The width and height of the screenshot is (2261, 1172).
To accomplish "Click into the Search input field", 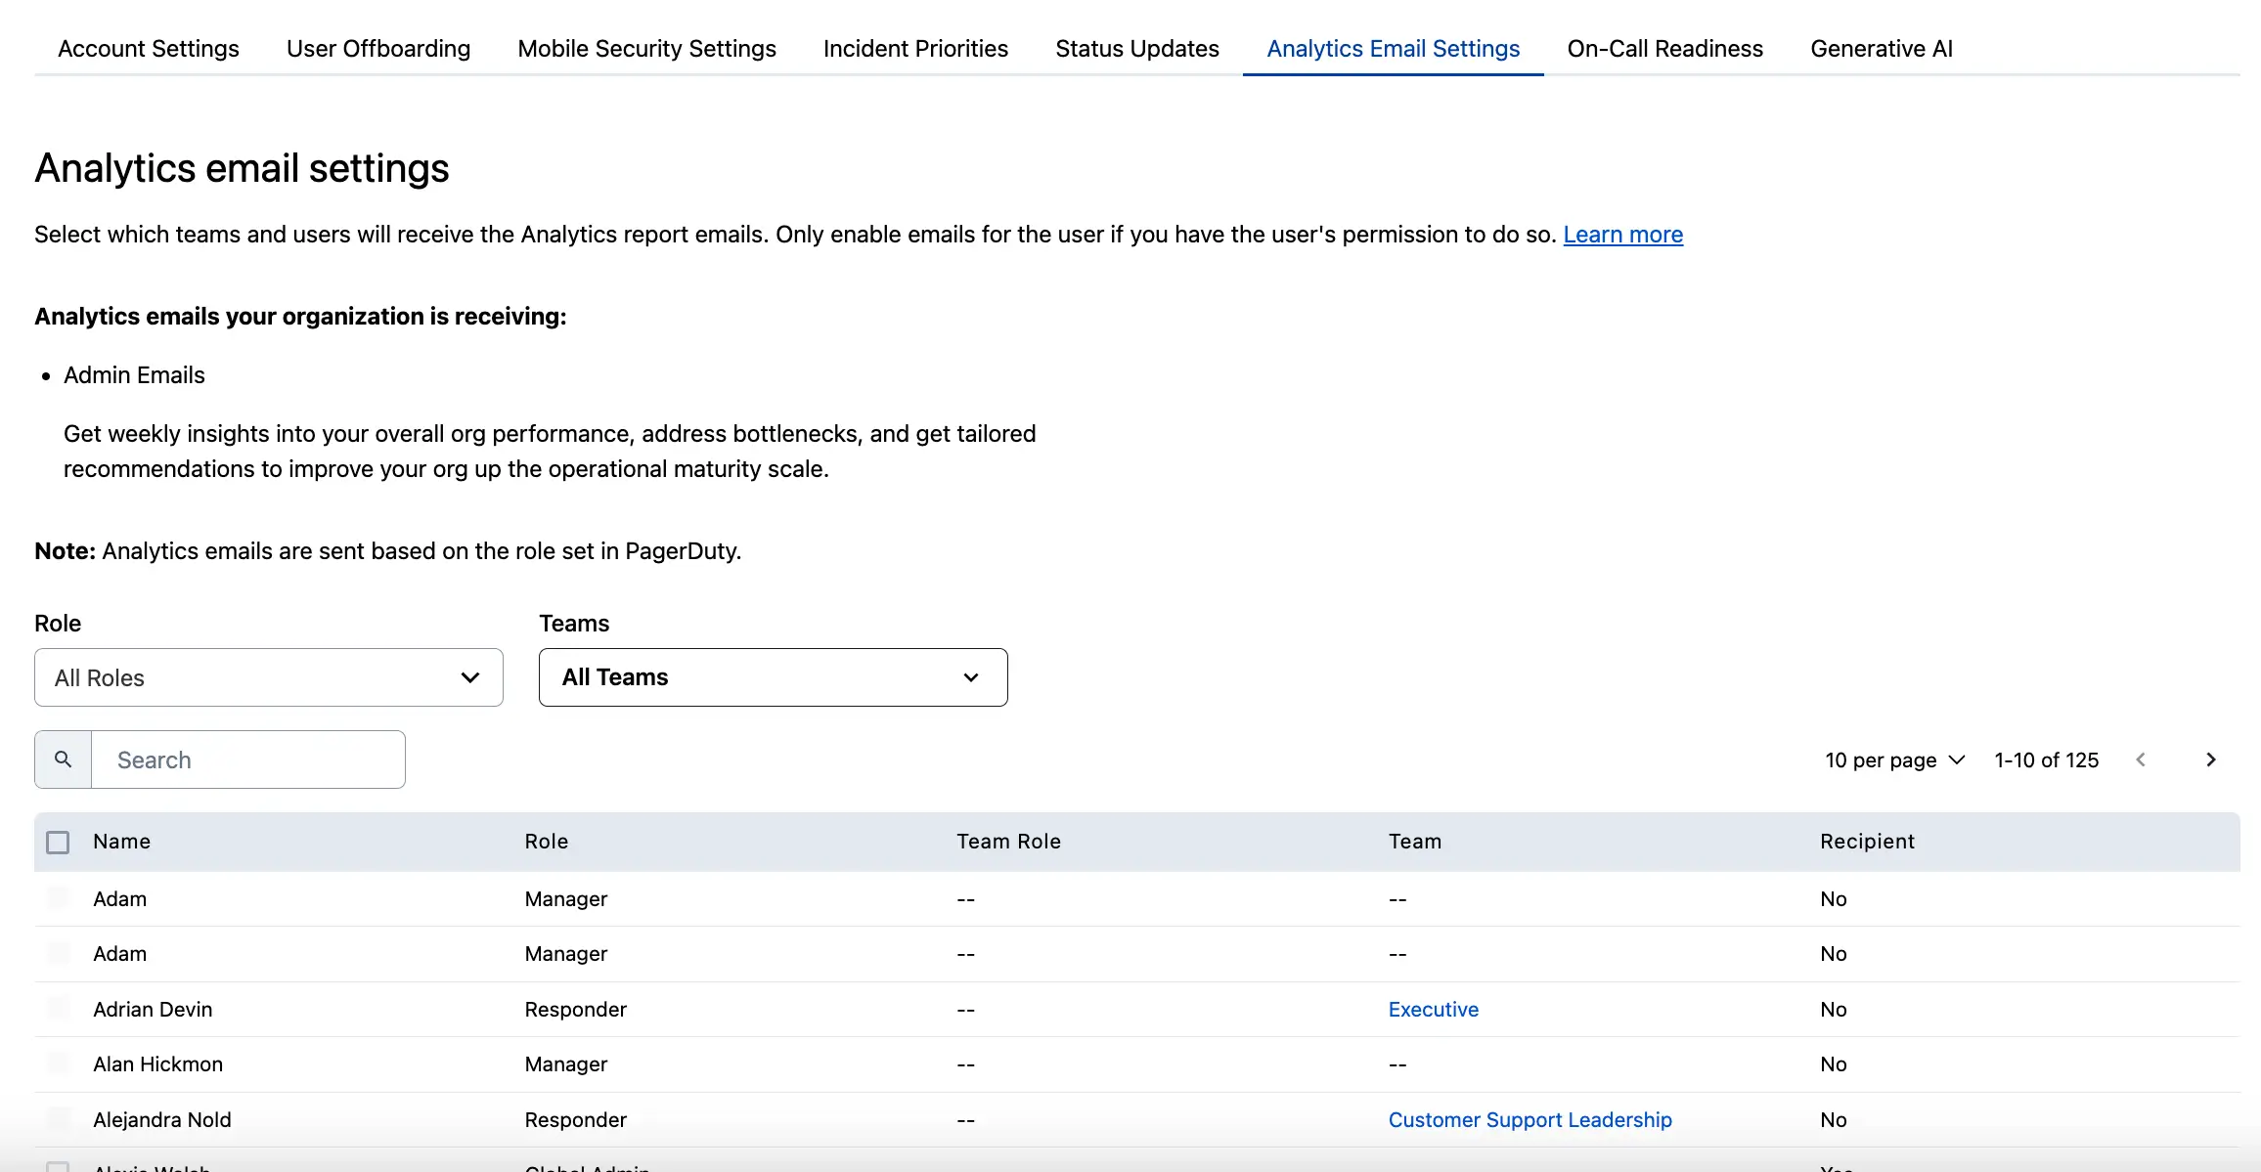I will (x=248, y=760).
